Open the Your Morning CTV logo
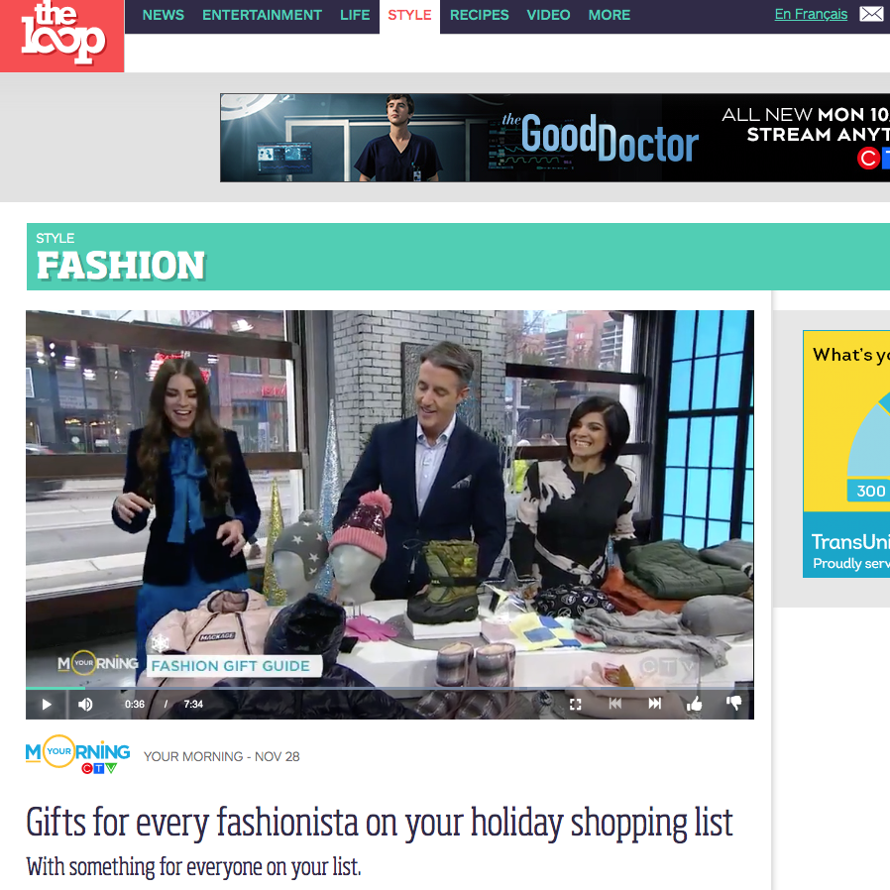This screenshot has width=890, height=890. coord(77,755)
